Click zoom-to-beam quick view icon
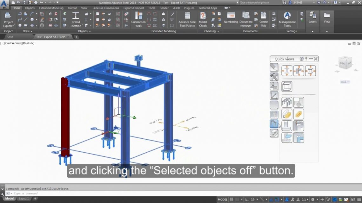 pyautogui.click(x=287, y=71)
